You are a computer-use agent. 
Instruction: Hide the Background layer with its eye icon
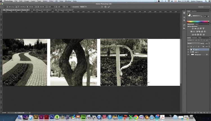pos(188,55)
